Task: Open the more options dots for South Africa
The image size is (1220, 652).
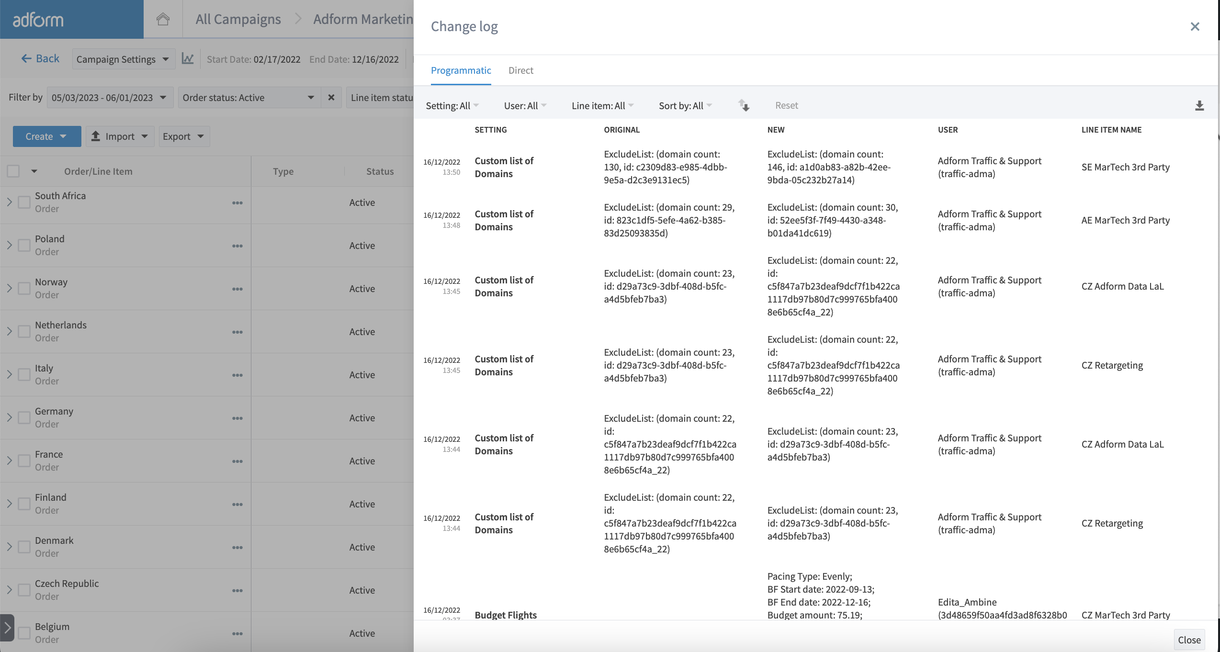Action: [x=237, y=202]
